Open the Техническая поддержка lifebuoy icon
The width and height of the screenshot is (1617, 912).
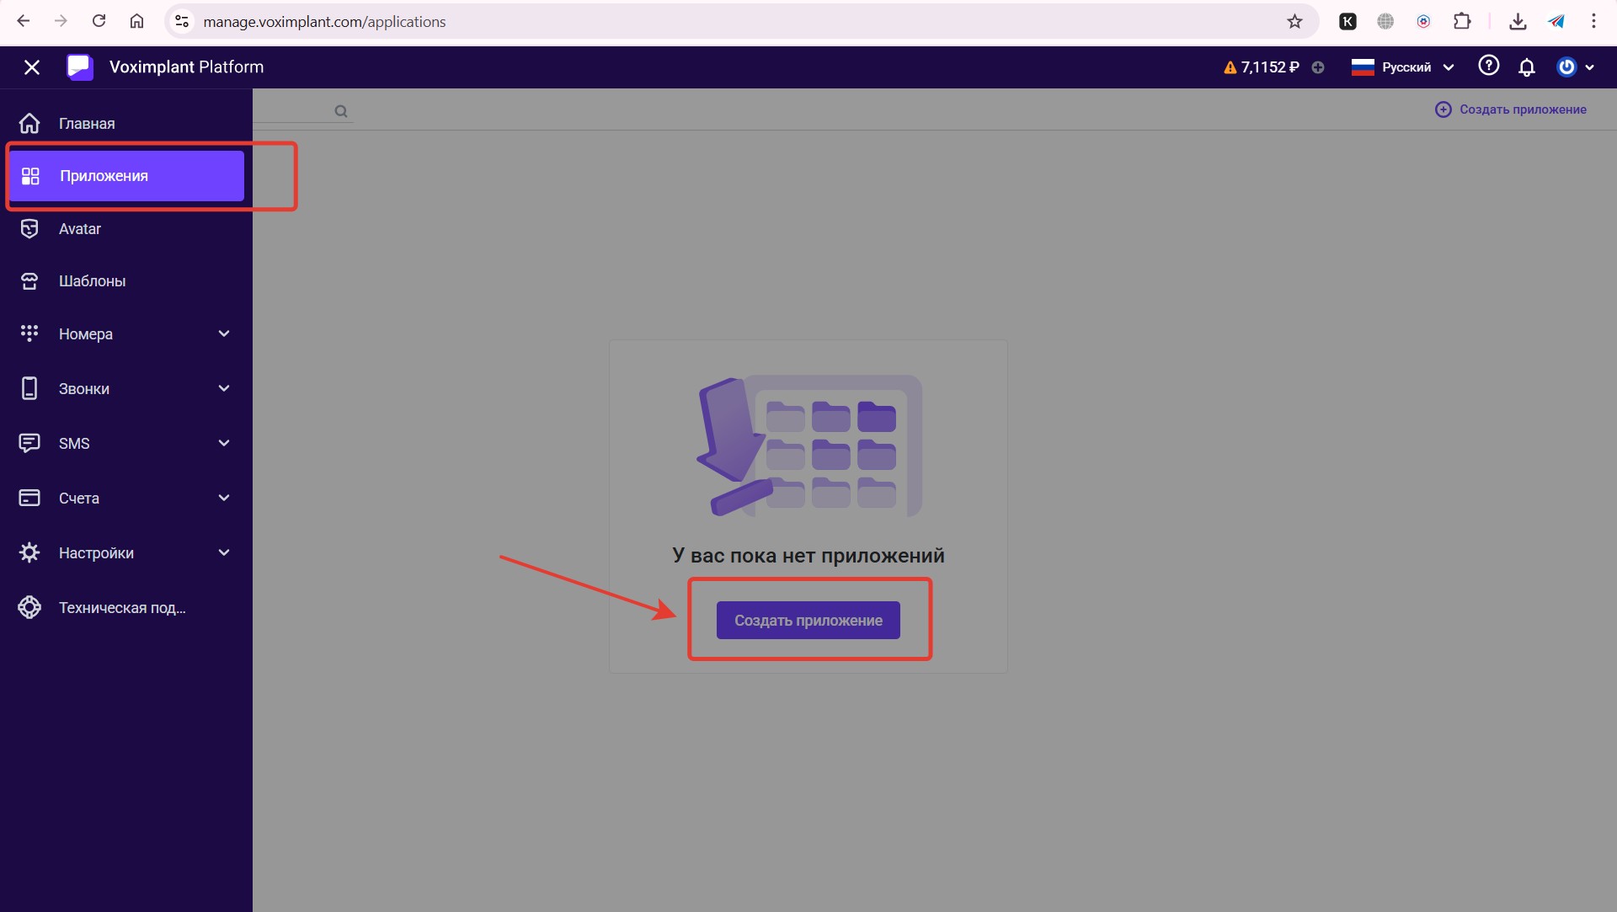coord(29,607)
